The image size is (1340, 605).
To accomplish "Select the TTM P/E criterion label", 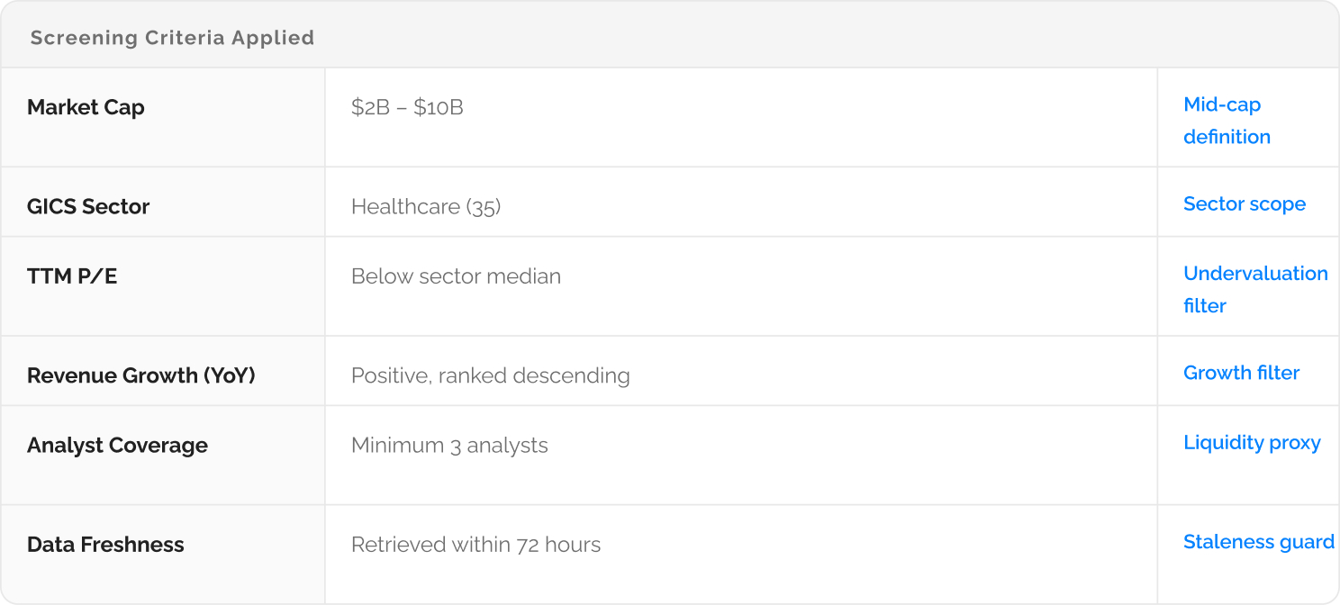I will click(x=72, y=276).
